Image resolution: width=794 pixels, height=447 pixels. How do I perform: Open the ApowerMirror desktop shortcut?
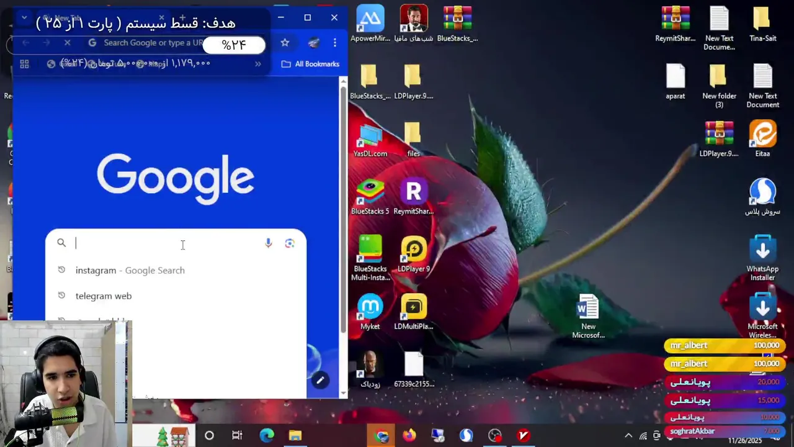tap(370, 24)
